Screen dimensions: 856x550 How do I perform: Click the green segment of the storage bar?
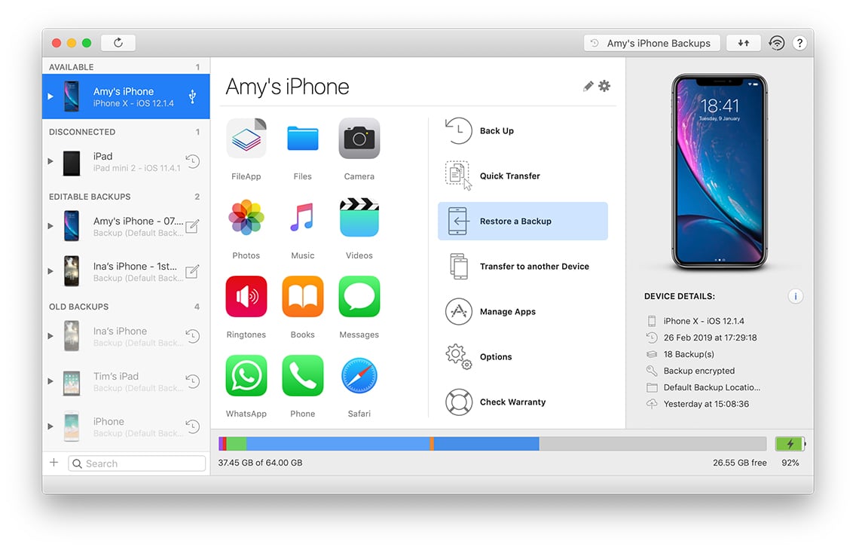(236, 444)
